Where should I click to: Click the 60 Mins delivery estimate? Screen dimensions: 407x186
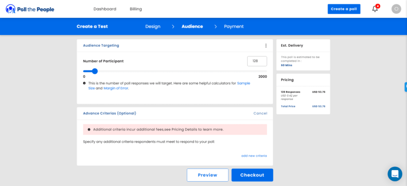pyautogui.click(x=286, y=65)
